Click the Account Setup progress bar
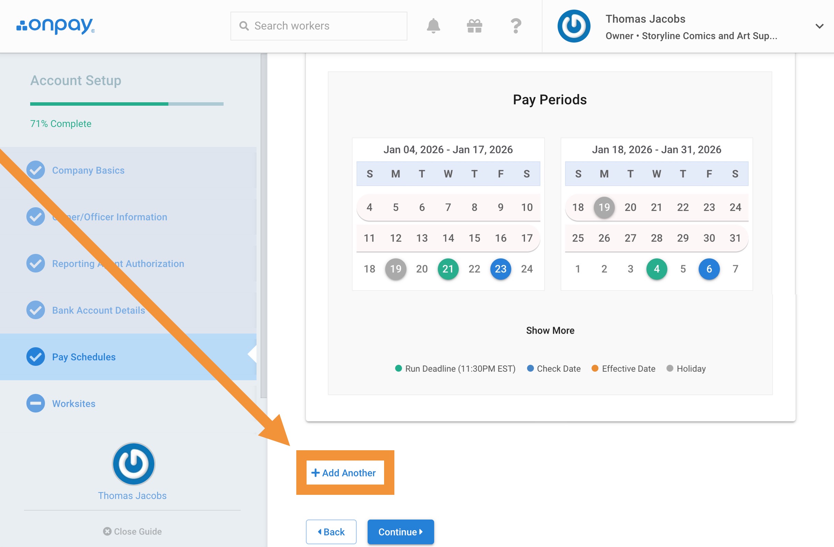834x547 pixels. [127, 104]
